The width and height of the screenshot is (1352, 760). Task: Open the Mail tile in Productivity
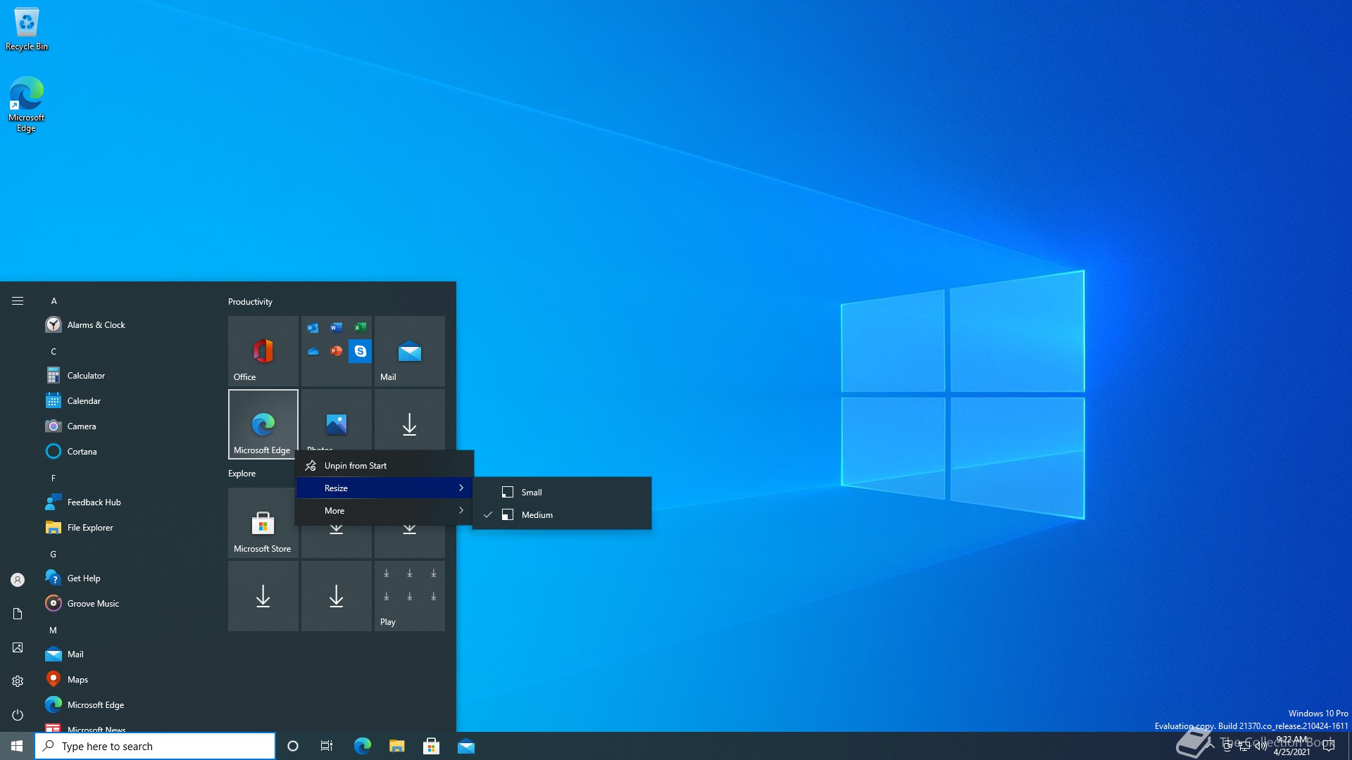point(410,351)
